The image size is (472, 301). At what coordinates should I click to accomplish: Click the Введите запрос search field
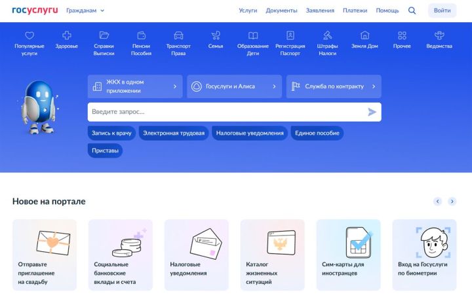(226, 112)
